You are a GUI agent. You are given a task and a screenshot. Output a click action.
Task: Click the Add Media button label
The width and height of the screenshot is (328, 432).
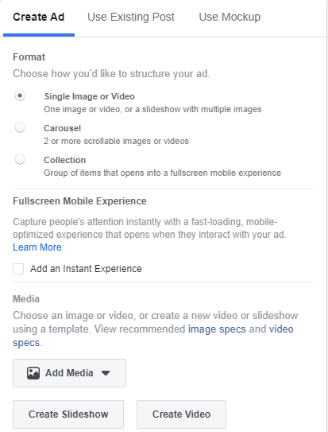[69, 373]
